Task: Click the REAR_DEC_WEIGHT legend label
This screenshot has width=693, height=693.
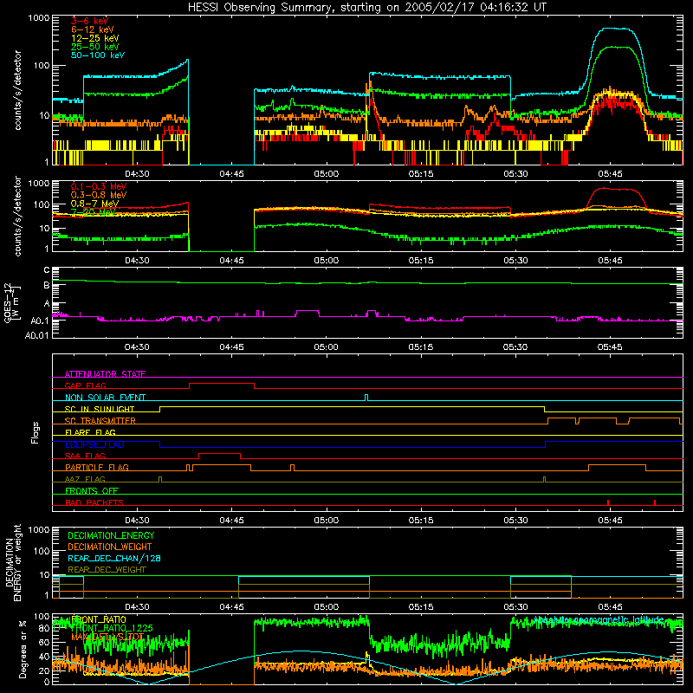Action: tap(107, 570)
